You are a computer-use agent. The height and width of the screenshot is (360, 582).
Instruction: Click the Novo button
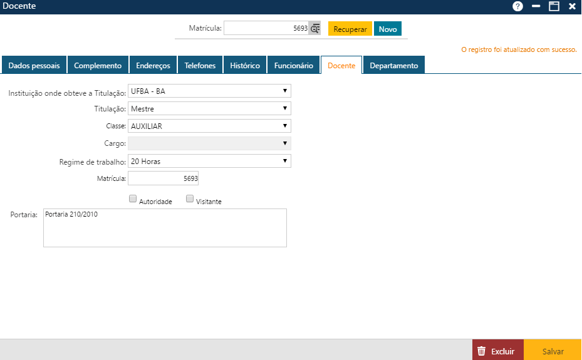click(x=388, y=29)
